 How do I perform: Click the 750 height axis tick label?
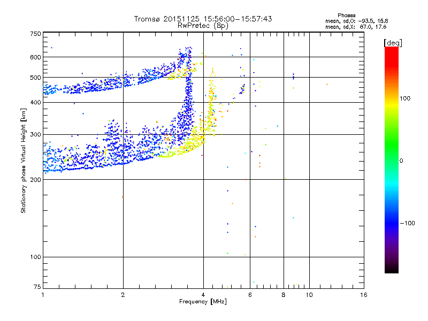pyautogui.click(x=35, y=34)
